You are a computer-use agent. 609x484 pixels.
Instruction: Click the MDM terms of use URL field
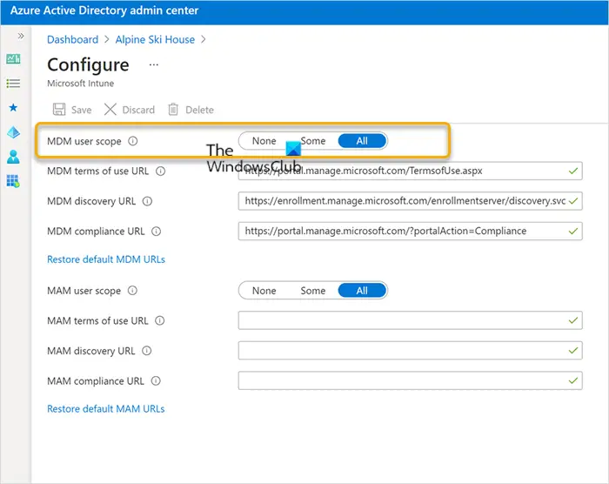pos(410,171)
